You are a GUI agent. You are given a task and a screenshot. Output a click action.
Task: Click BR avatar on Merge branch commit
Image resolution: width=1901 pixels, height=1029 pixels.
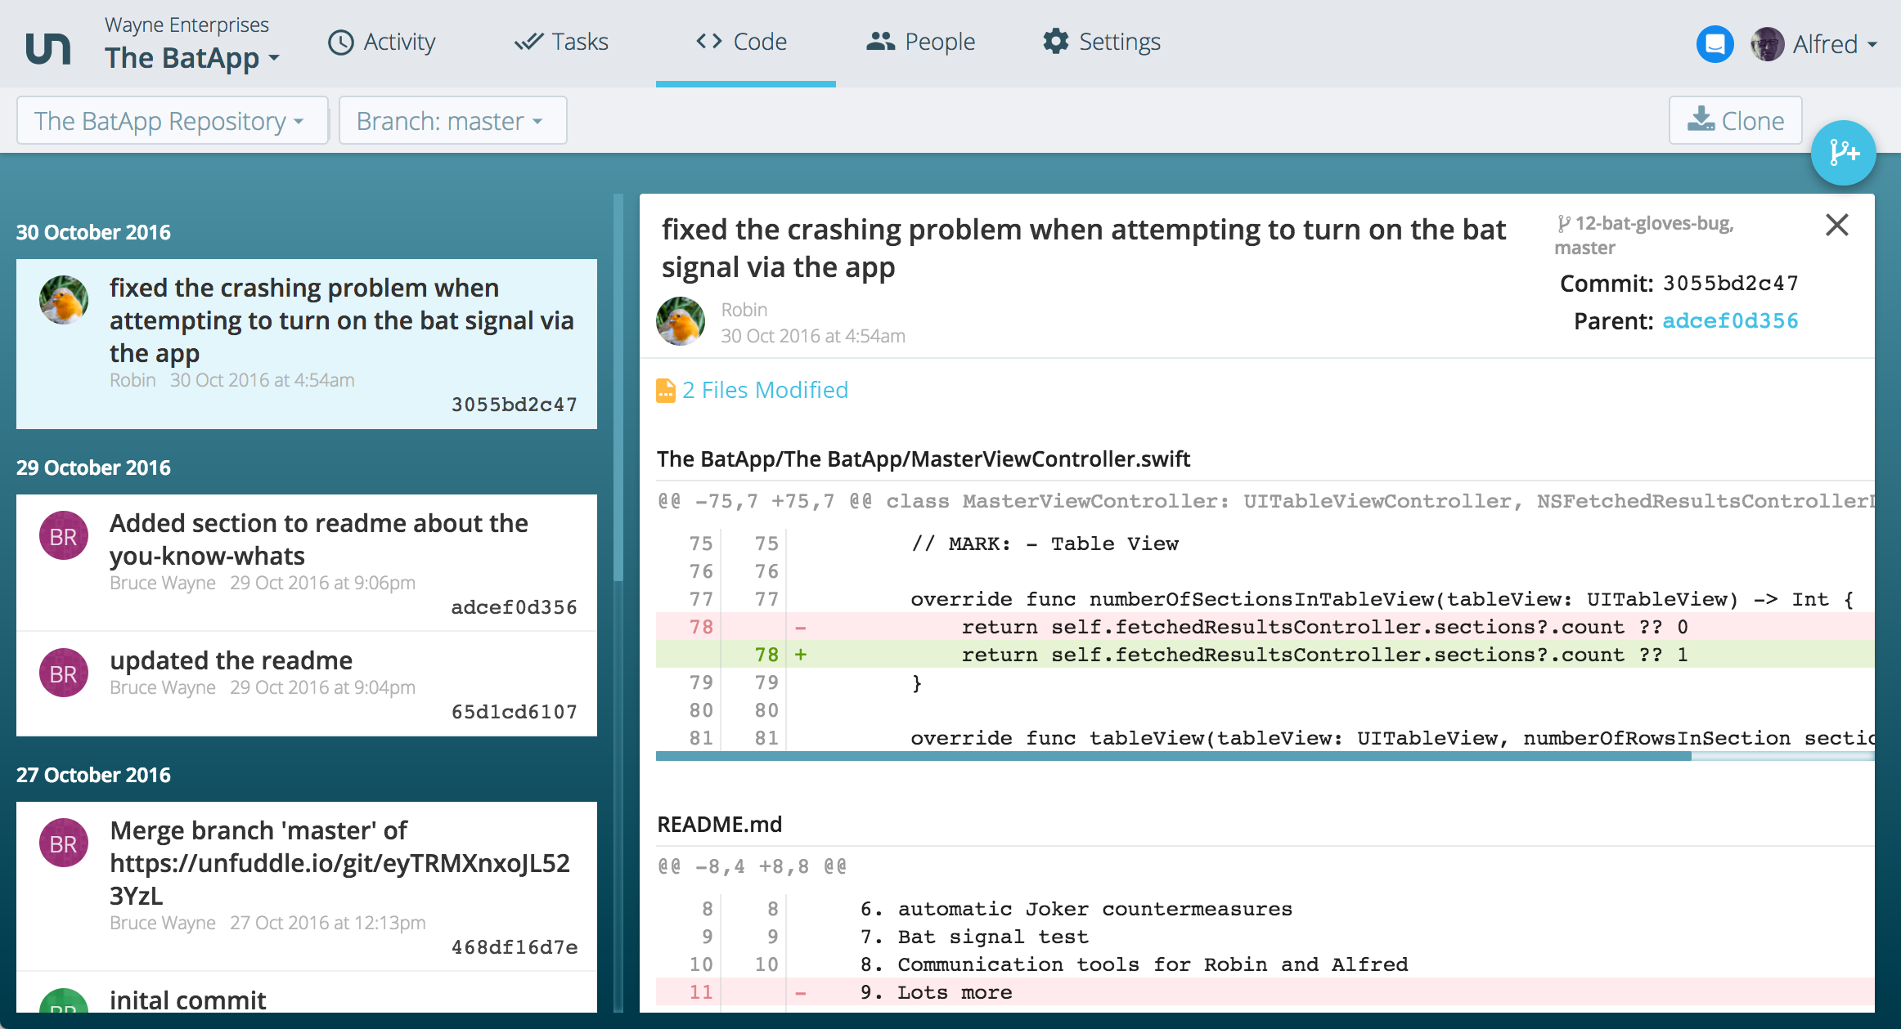click(64, 843)
